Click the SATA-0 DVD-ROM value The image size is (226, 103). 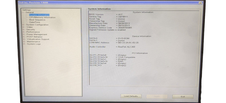124,38
